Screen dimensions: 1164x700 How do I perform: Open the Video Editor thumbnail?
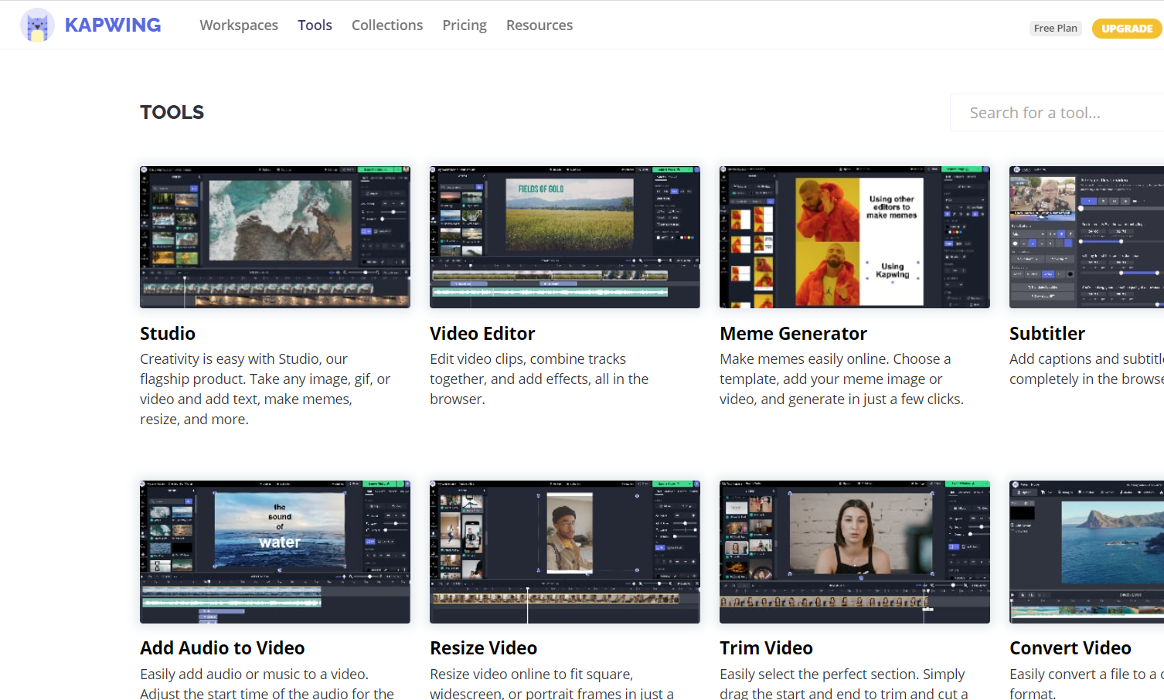[565, 237]
